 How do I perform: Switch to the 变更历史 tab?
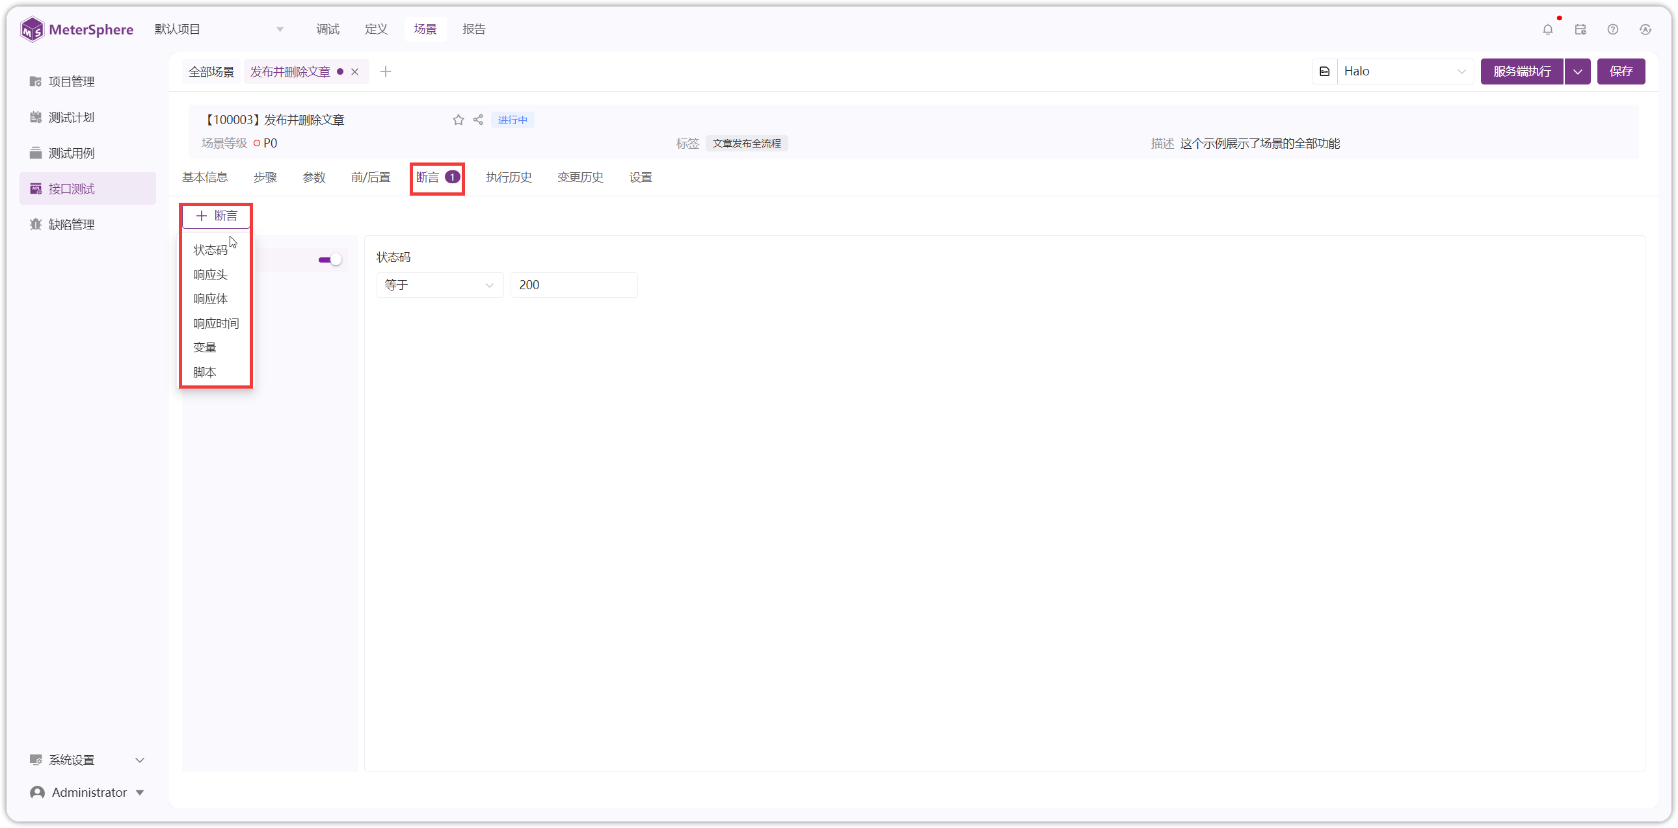580,177
